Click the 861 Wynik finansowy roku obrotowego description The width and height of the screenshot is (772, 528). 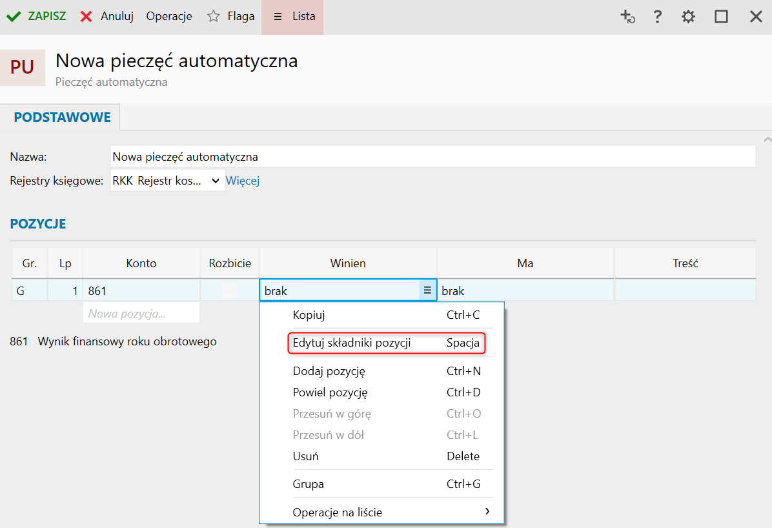click(113, 341)
